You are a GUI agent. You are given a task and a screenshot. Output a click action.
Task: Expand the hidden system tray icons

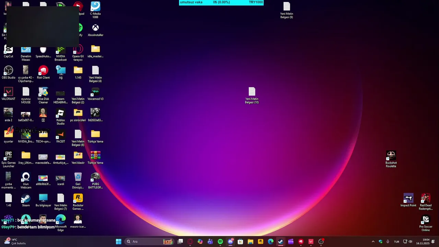click(373, 242)
